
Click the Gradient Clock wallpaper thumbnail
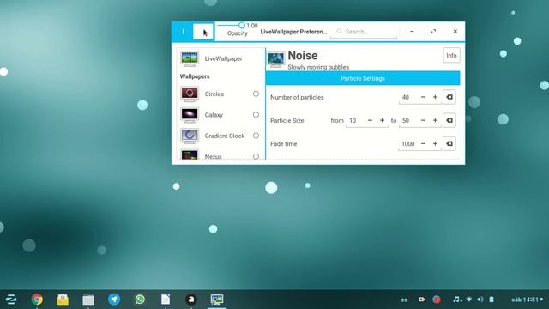point(190,136)
